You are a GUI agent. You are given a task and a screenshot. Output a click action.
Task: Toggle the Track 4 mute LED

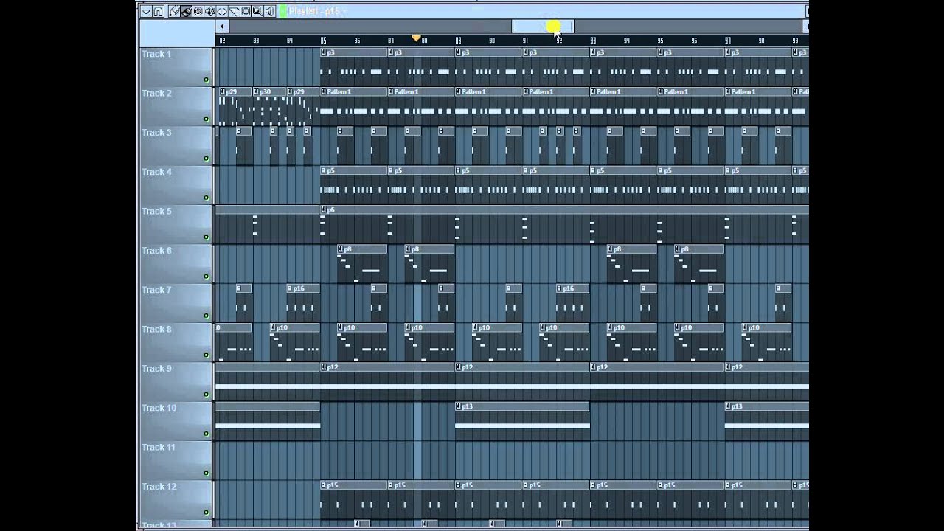coord(206,198)
